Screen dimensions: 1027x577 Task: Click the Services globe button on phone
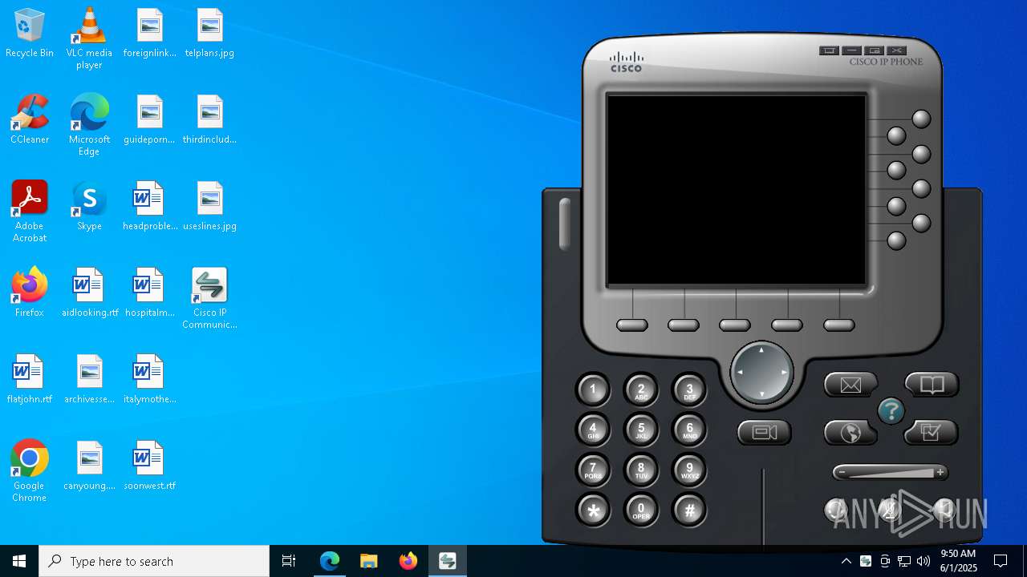tap(850, 434)
